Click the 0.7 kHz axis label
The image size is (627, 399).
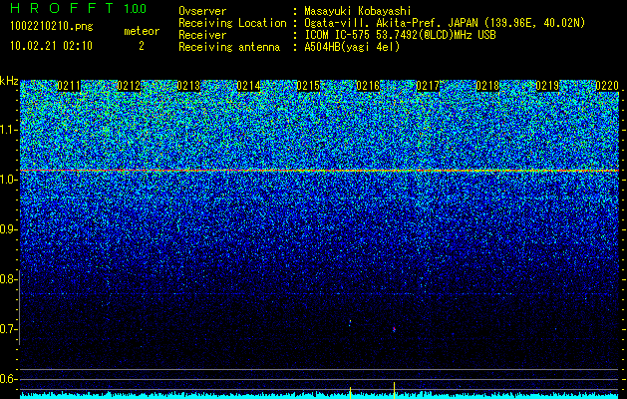point(8,329)
